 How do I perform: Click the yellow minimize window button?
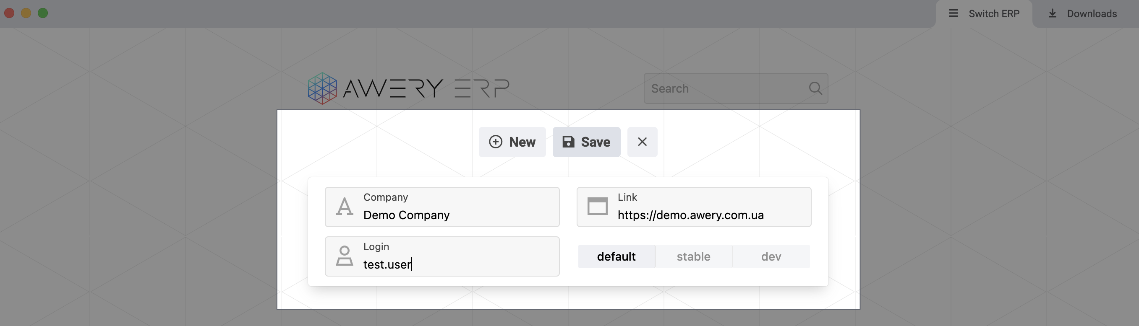pos(26,13)
